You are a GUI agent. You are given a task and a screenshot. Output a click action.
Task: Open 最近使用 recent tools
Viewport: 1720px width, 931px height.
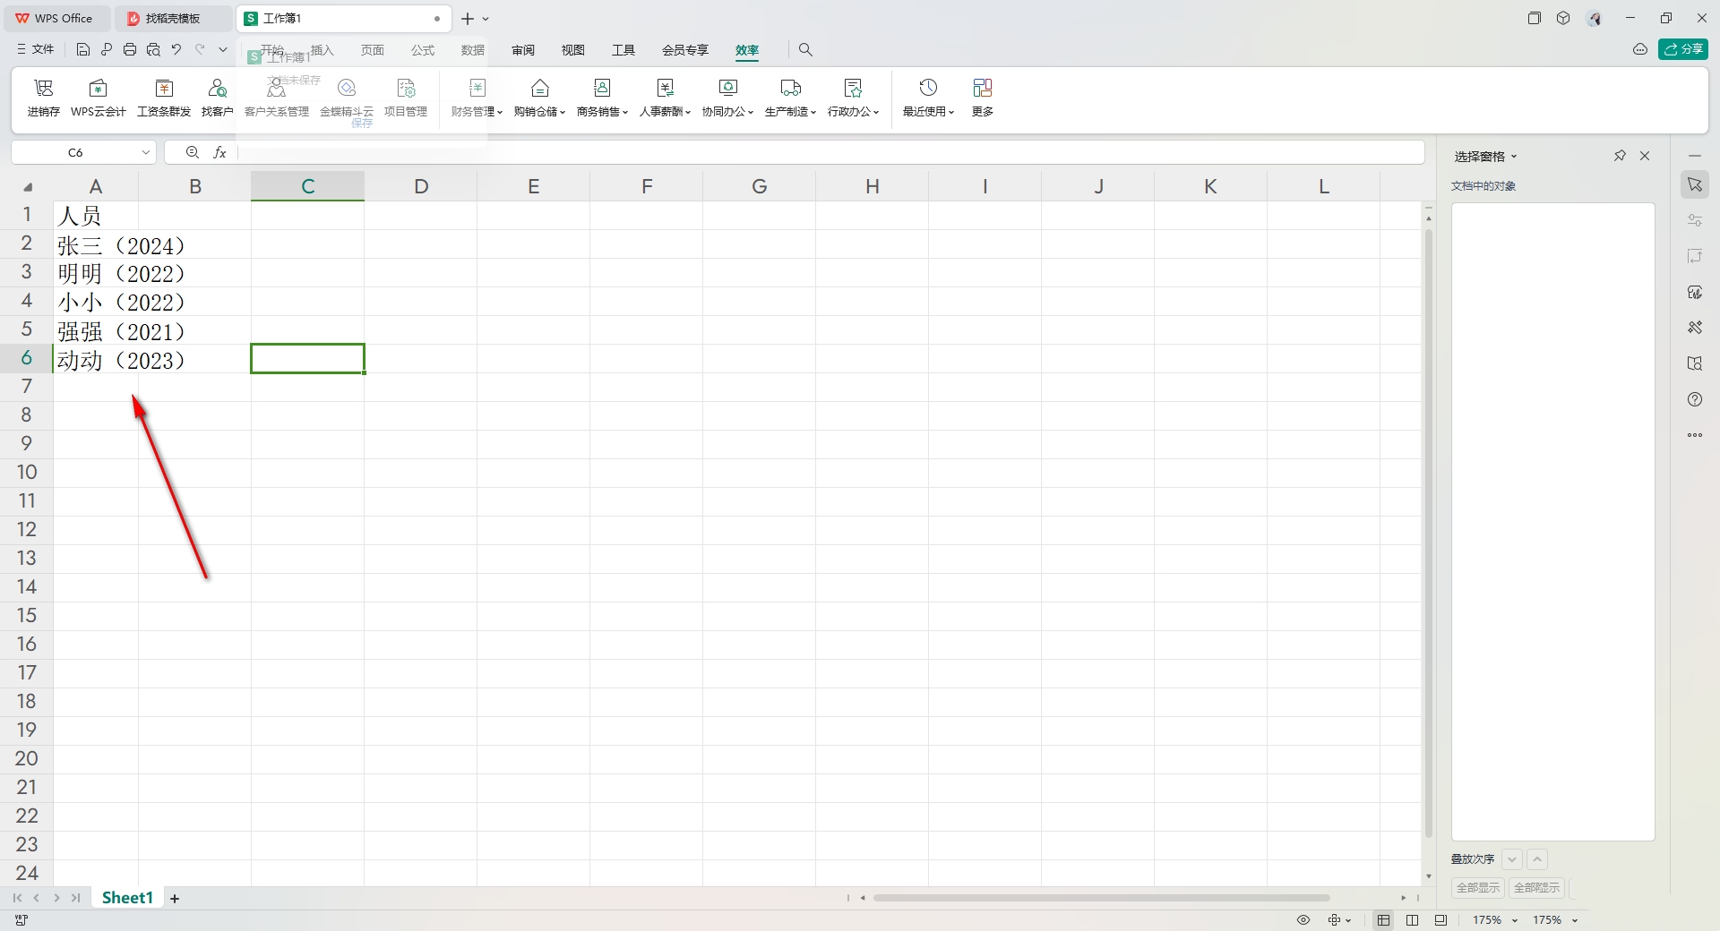(928, 98)
